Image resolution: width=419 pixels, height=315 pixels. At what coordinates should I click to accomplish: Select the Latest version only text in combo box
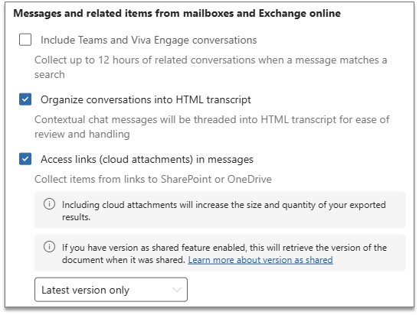point(85,290)
